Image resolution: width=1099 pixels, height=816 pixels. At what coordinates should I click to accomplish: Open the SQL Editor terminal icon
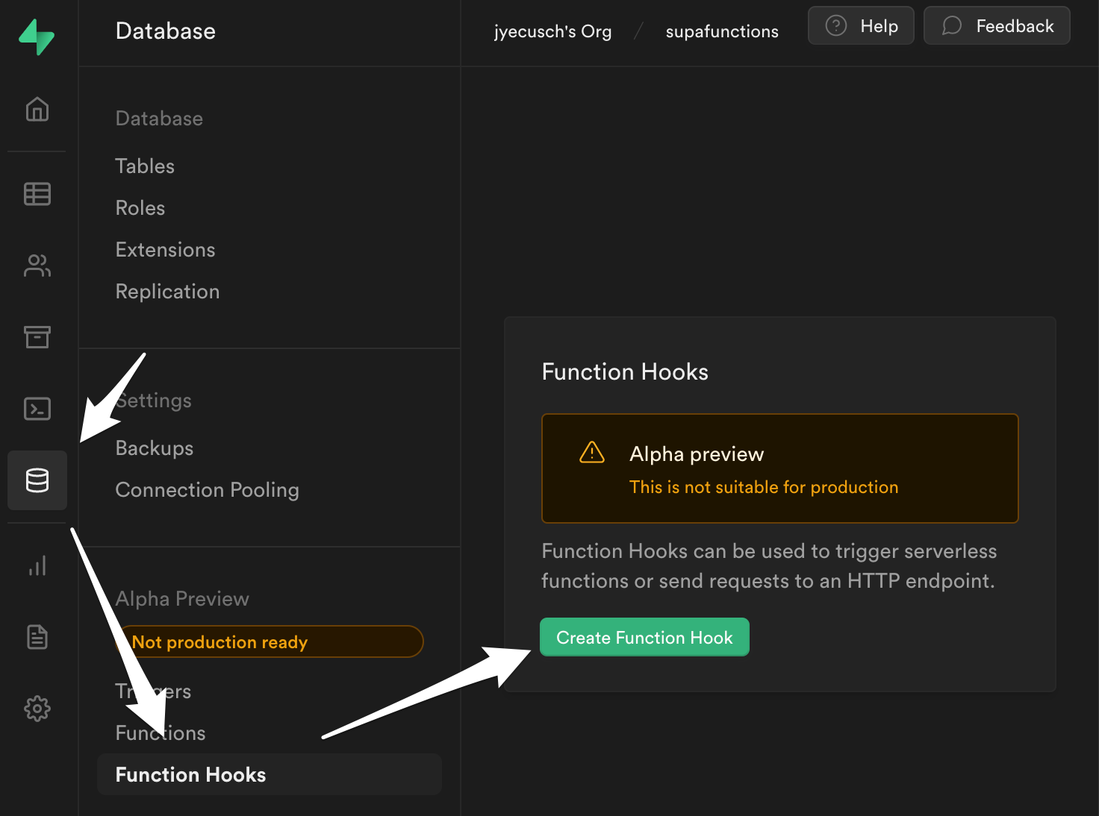coord(37,409)
